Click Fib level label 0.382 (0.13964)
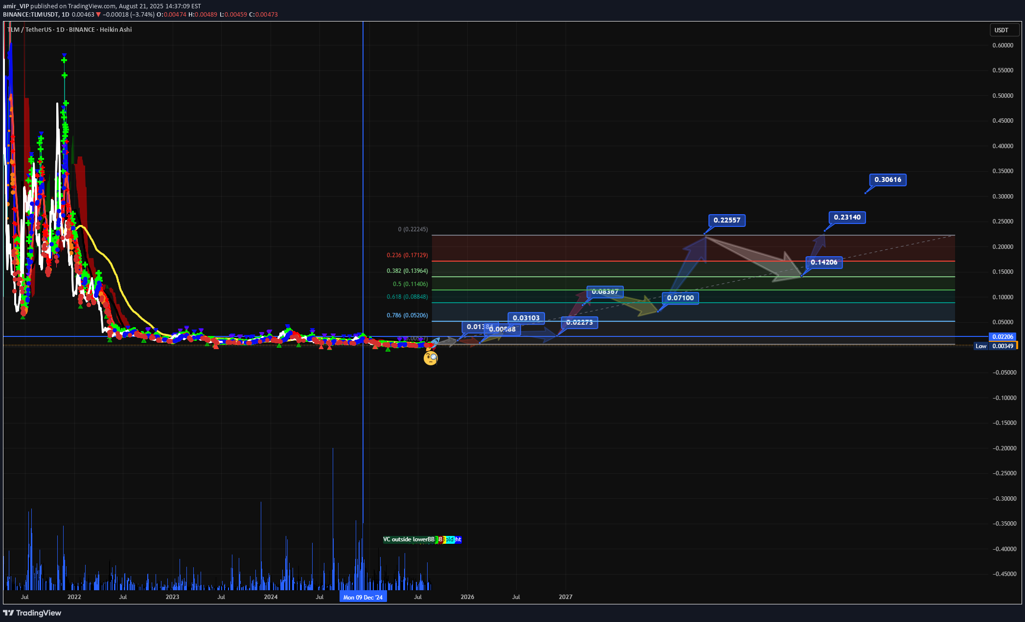Image resolution: width=1025 pixels, height=622 pixels. pyautogui.click(x=407, y=271)
